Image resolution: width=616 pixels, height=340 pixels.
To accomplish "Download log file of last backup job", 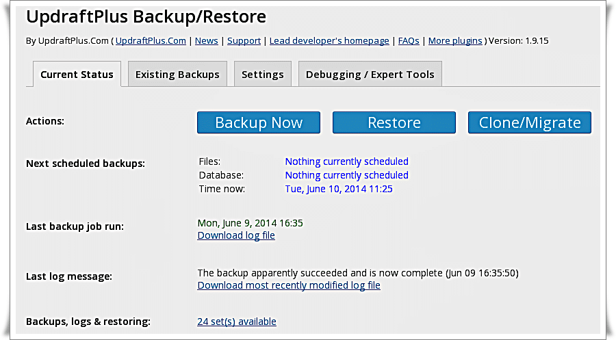I will pyautogui.click(x=236, y=235).
